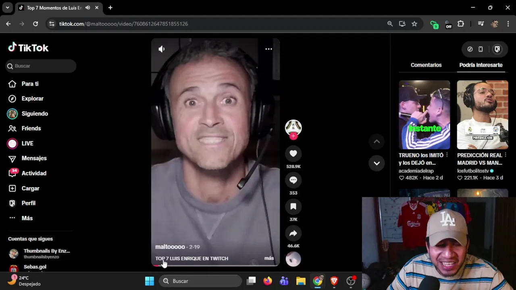
Task: Share the video with arrow icon
Action: 293,233
